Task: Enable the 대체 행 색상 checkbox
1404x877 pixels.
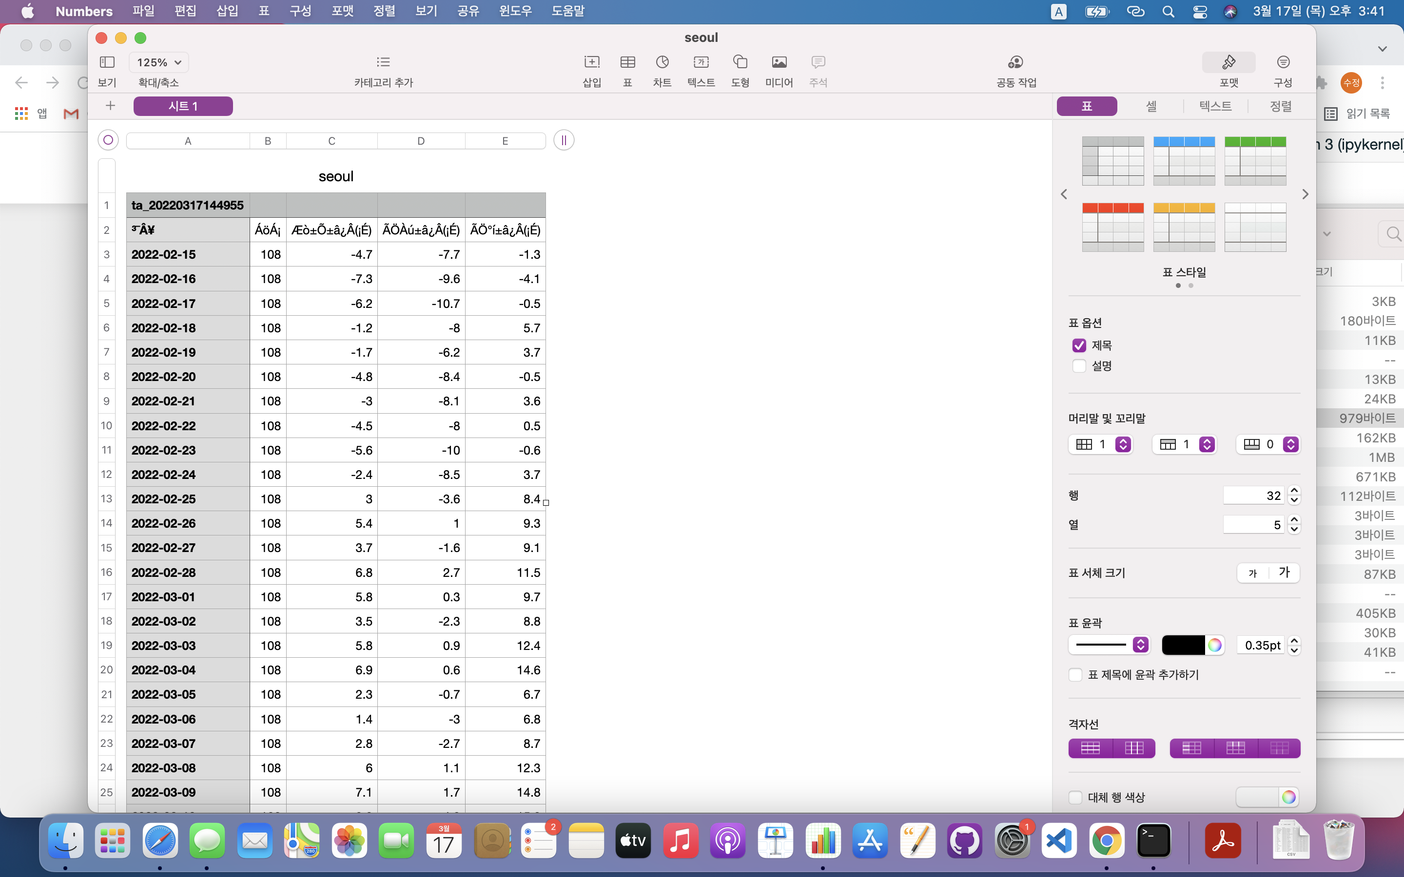Action: (x=1075, y=798)
